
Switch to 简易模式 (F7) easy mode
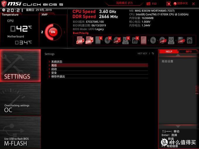[124, 3]
